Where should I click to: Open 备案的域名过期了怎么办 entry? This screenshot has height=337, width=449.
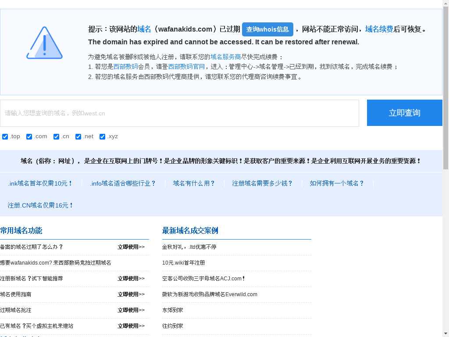coord(32,247)
